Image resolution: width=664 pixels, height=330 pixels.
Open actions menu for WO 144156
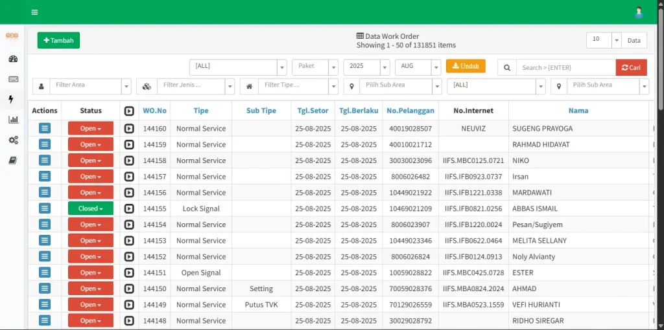coord(45,192)
